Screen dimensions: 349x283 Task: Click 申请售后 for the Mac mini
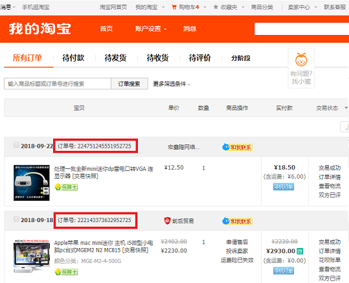pos(237,242)
